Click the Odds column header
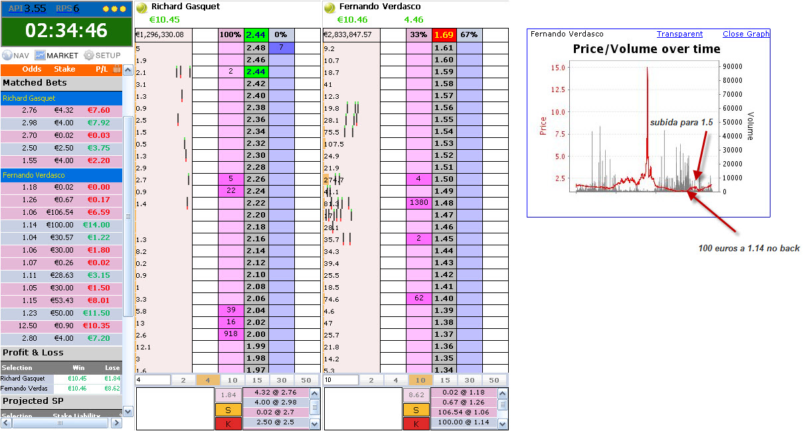This screenshot has height=431, width=807. point(32,69)
